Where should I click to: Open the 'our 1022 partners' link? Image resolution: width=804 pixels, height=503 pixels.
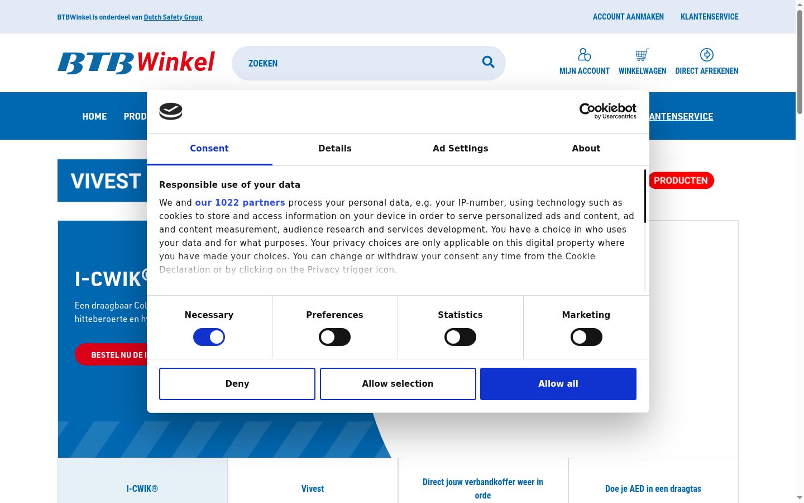[x=240, y=203]
